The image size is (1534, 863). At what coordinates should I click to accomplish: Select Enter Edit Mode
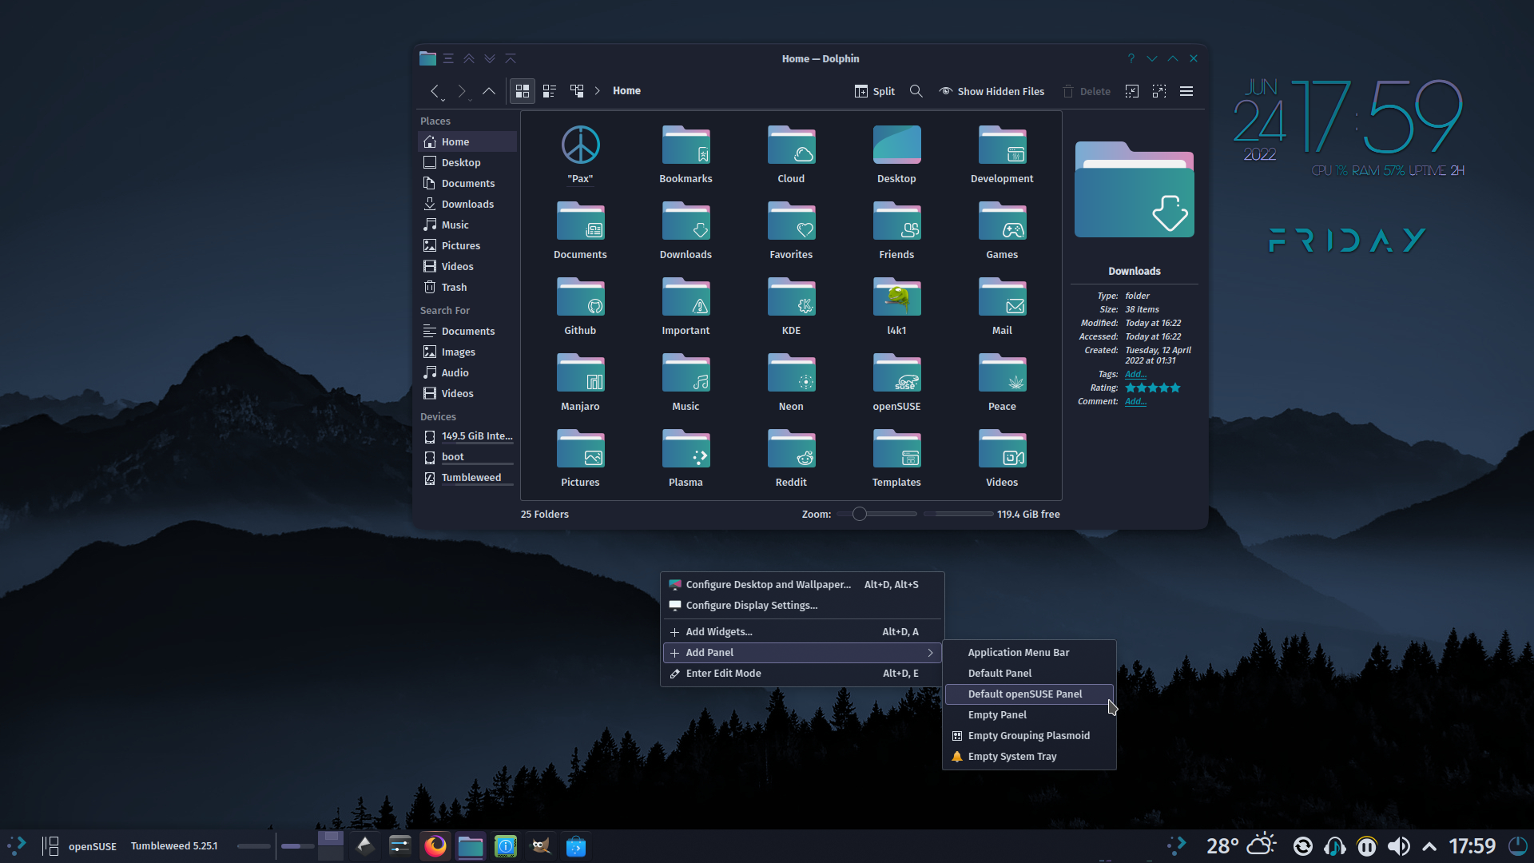point(802,674)
